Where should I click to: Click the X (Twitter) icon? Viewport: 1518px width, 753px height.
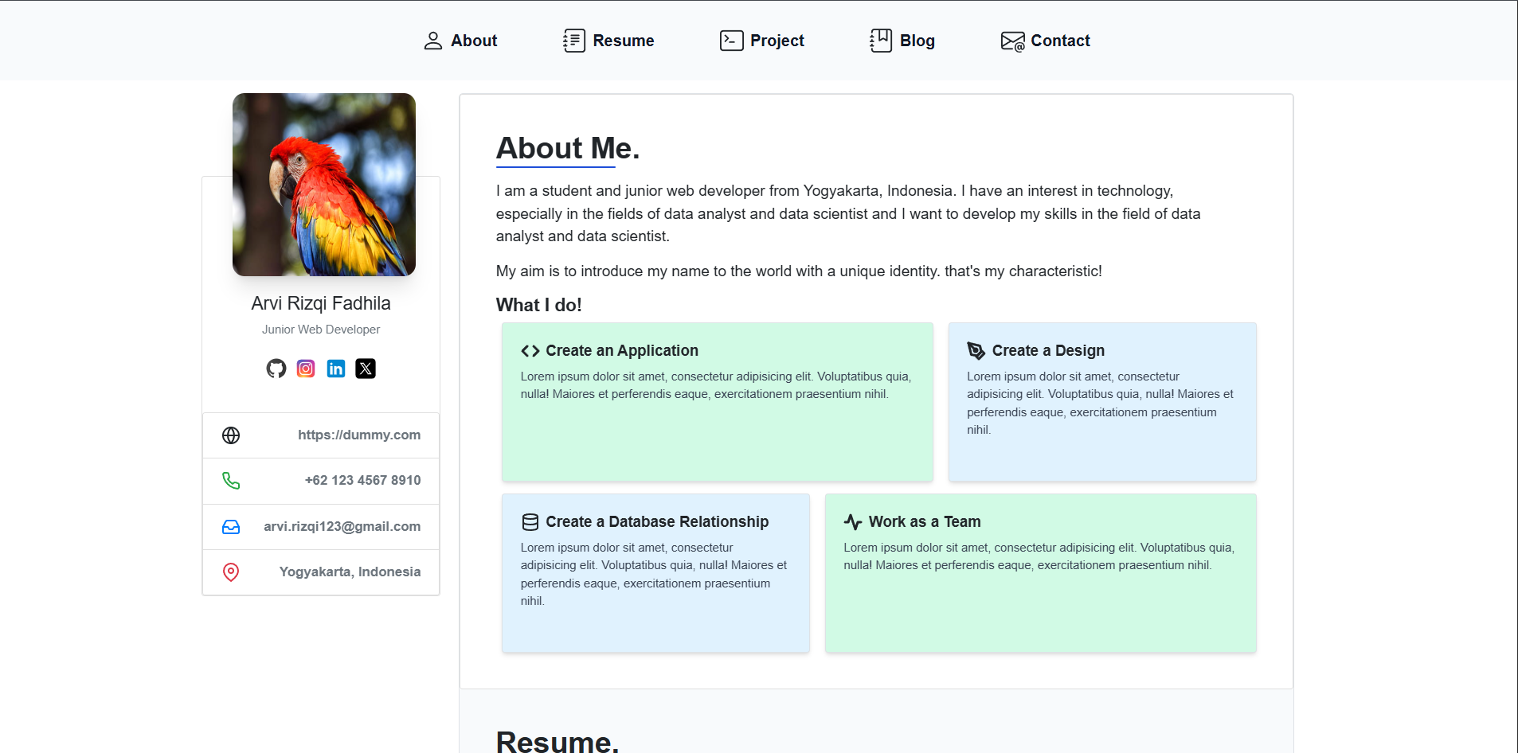(366, 369)
